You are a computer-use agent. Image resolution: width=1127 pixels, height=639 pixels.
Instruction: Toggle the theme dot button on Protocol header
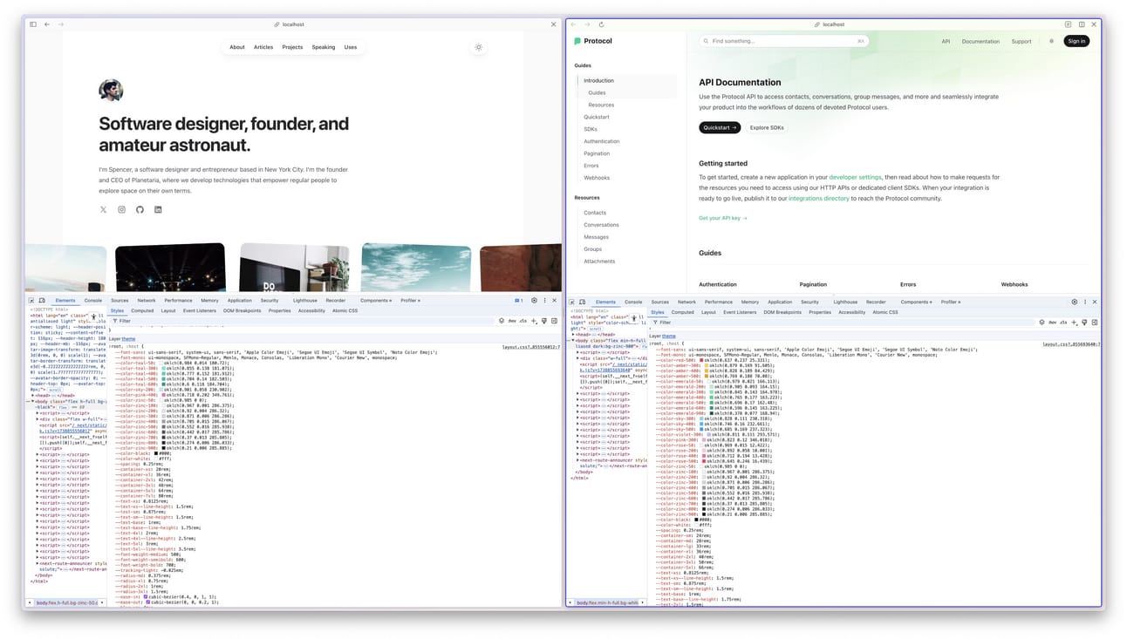pyautogui.click(x=1051, y=41)
